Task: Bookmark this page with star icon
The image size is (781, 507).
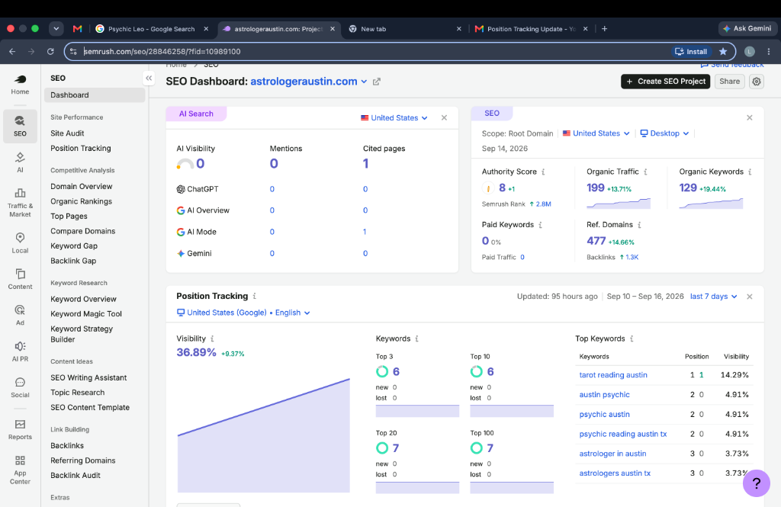Action: [723, 51]
